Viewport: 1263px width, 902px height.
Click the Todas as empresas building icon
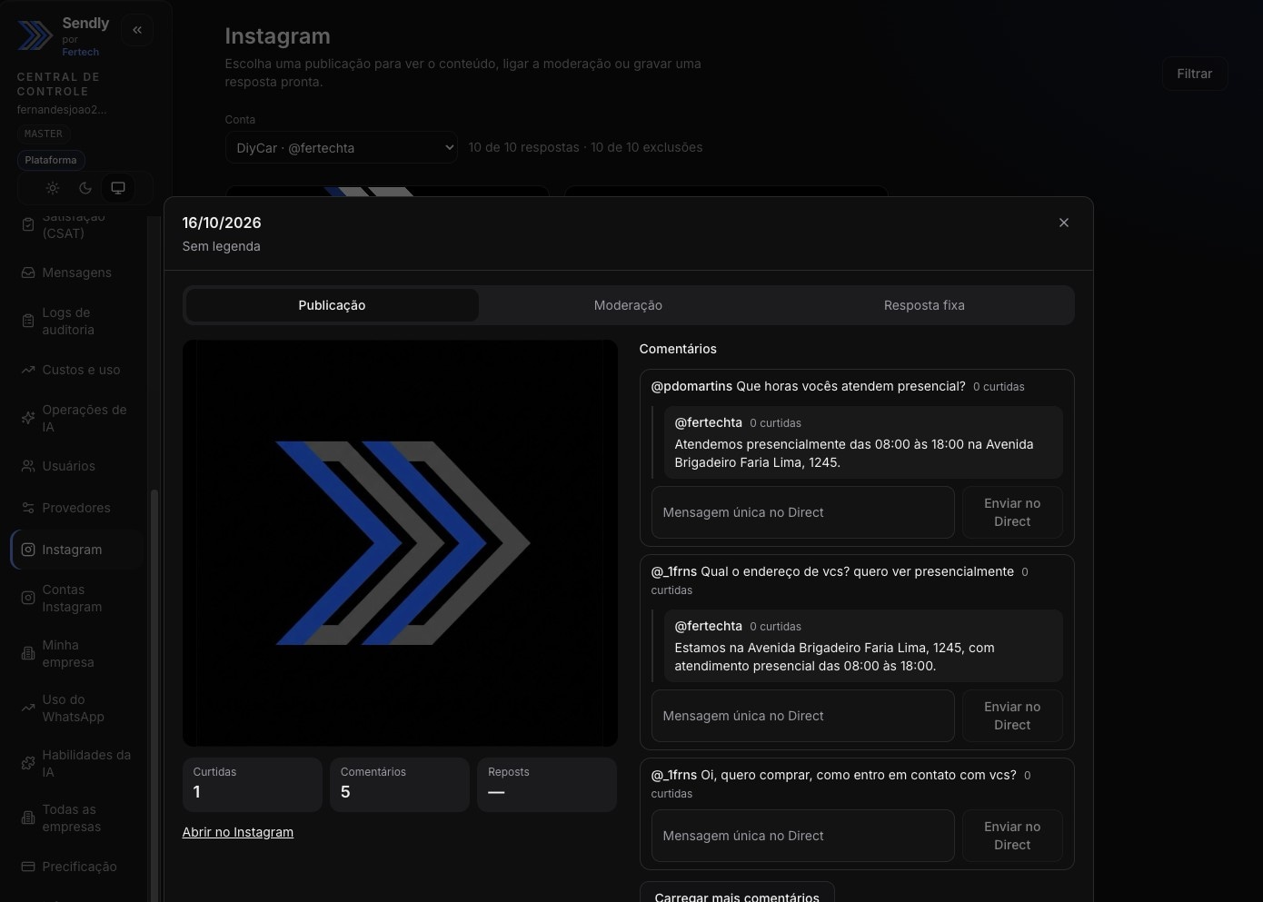[x=28, y=818]
